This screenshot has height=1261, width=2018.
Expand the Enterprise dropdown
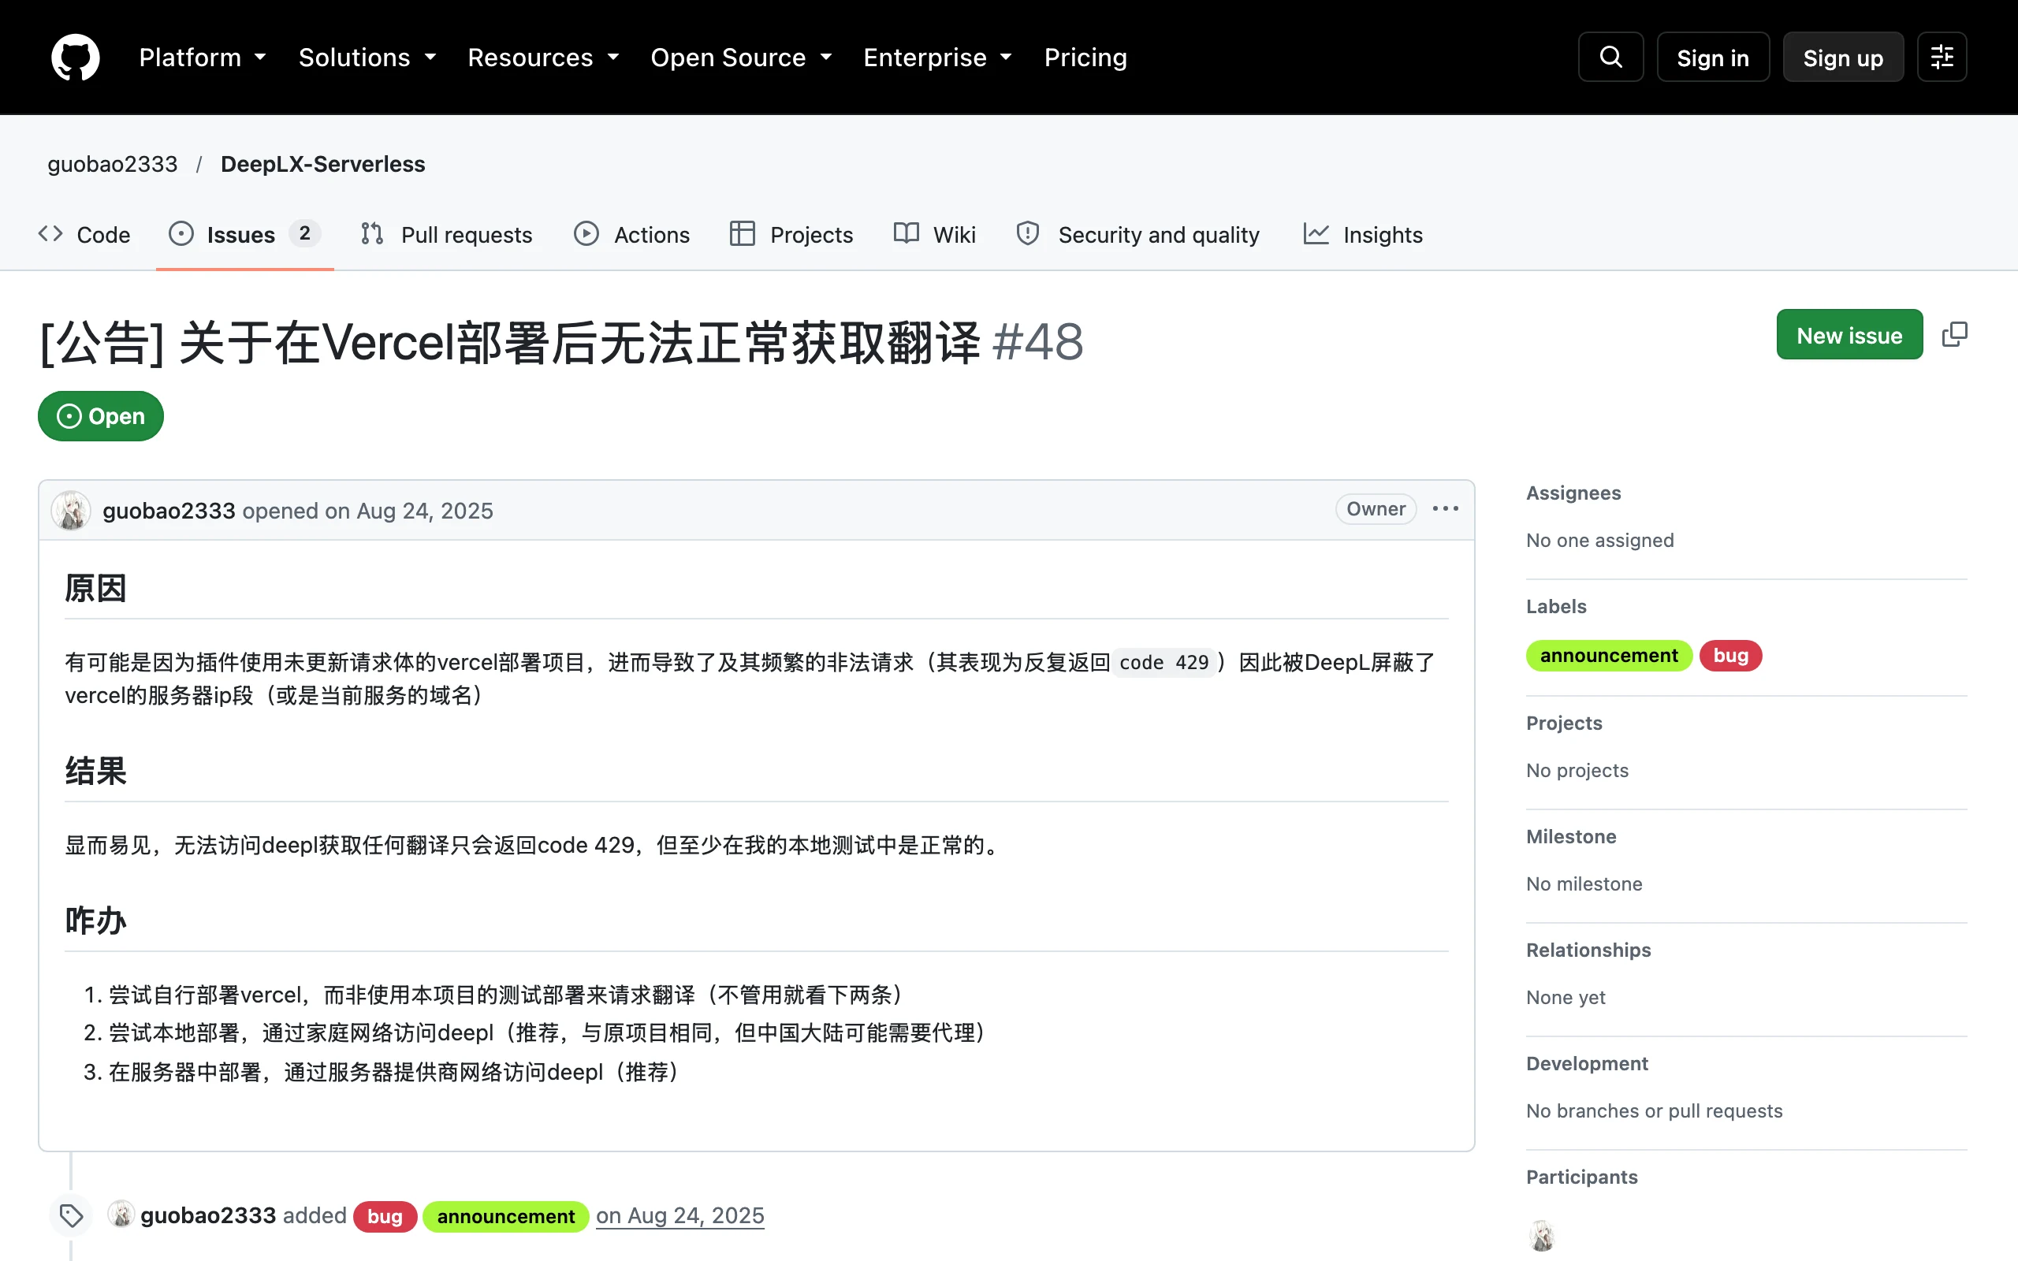click(938, 58)
